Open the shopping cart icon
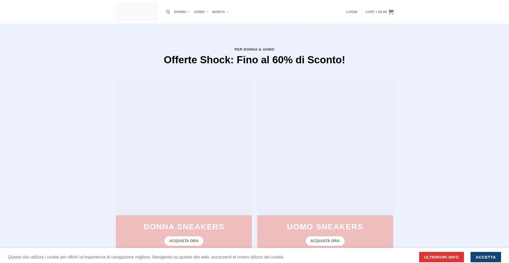This screenshot has width=509, height=263. tap(391, 12)
